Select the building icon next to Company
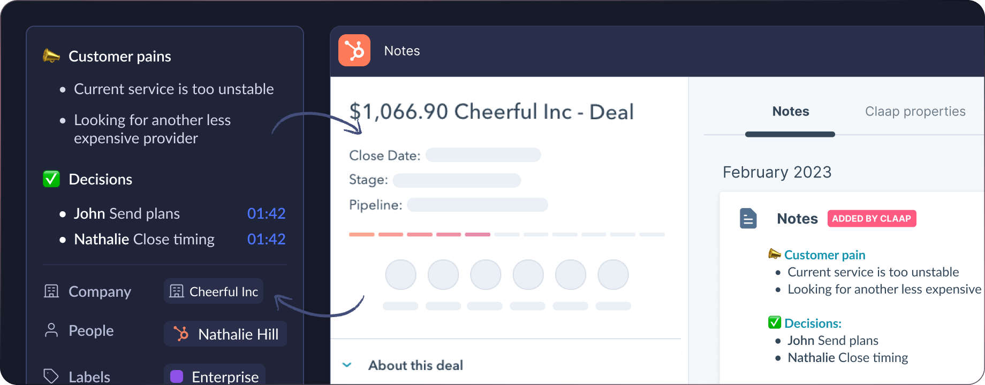Image resolution: width=985 pixels, height=385 pixels. 51,291
